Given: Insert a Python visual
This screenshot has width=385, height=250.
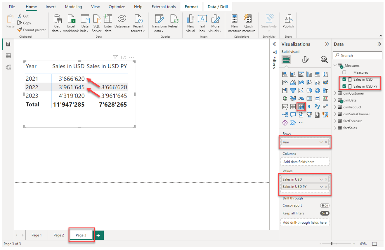Looking at the screenshot, I should (317, 107).
